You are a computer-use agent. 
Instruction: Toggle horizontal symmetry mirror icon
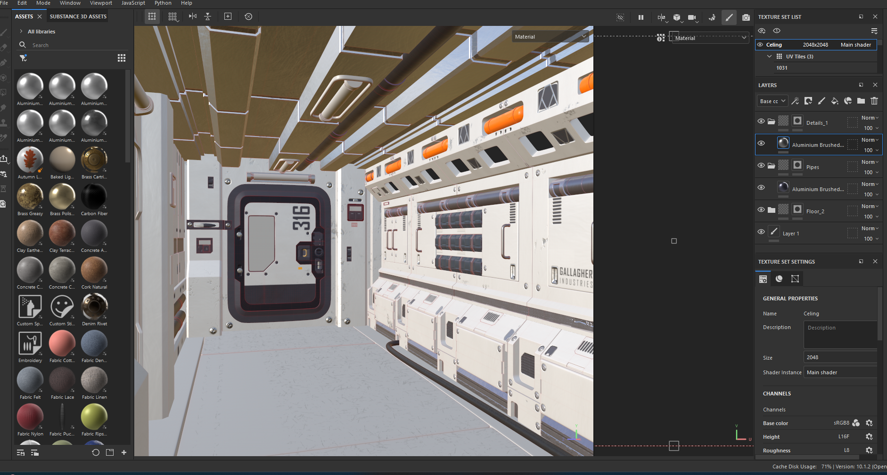192,16
